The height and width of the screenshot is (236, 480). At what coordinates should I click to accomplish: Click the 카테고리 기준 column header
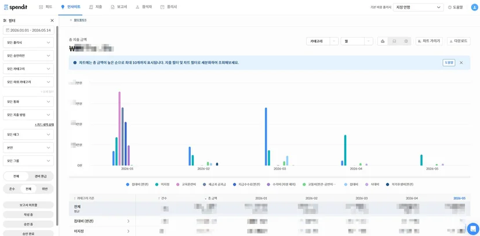[84, 198]
